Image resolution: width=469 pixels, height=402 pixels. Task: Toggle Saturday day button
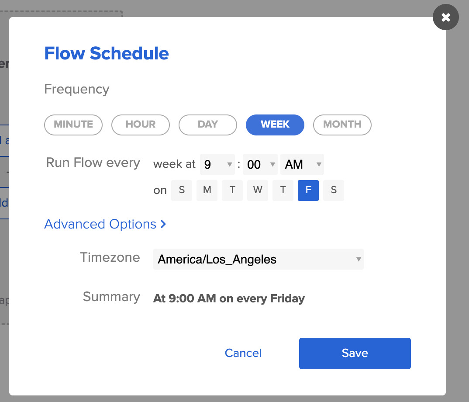[334, 190]
